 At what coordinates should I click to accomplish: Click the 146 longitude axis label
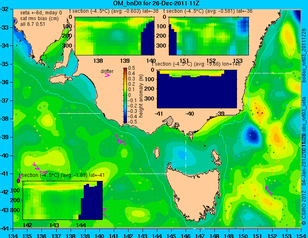(186, 236)
